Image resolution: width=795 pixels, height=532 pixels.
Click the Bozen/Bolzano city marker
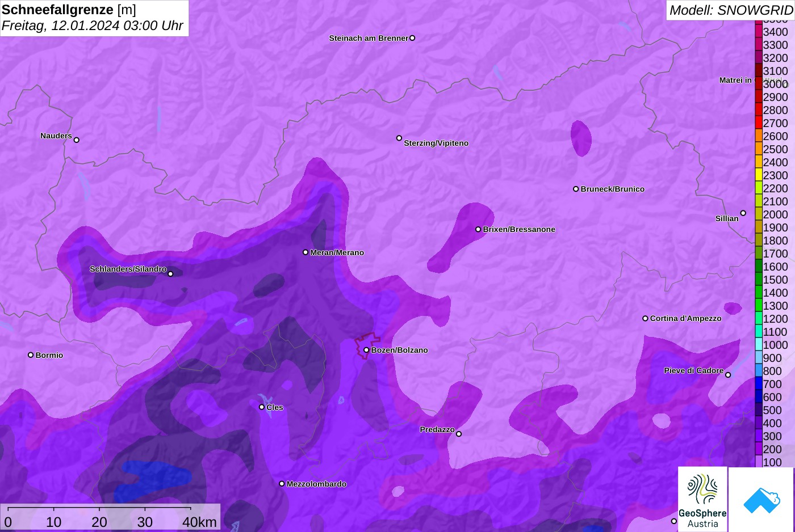click(366, 350)
